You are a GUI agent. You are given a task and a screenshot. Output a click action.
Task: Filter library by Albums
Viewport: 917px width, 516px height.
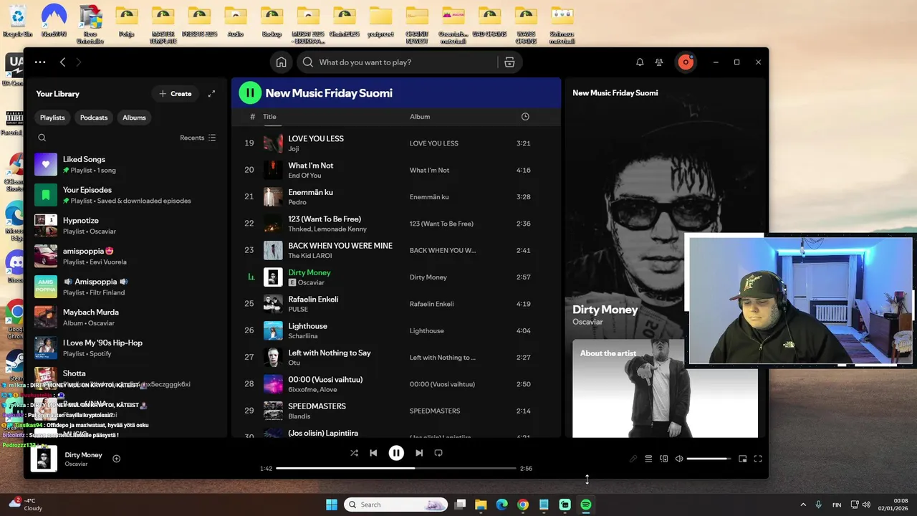134,118
